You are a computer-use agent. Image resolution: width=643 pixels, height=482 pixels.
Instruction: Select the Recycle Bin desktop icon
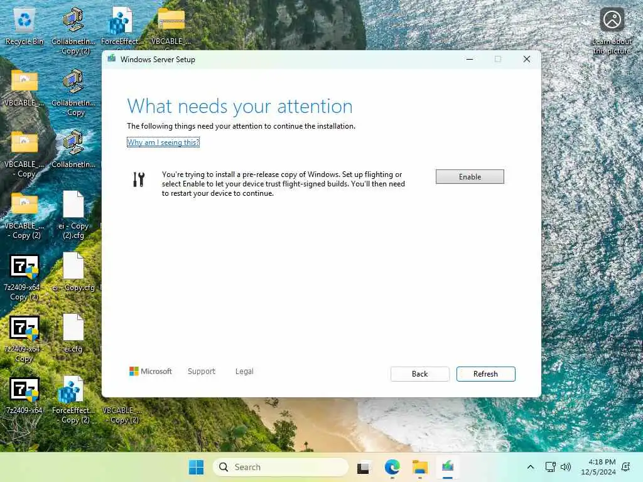24,26
